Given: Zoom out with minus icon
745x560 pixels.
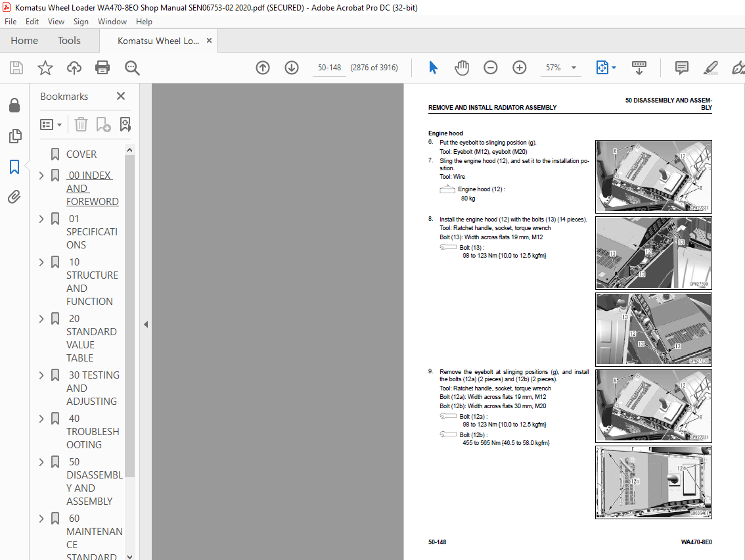Looking at the screenshot, I should point(490,68).
